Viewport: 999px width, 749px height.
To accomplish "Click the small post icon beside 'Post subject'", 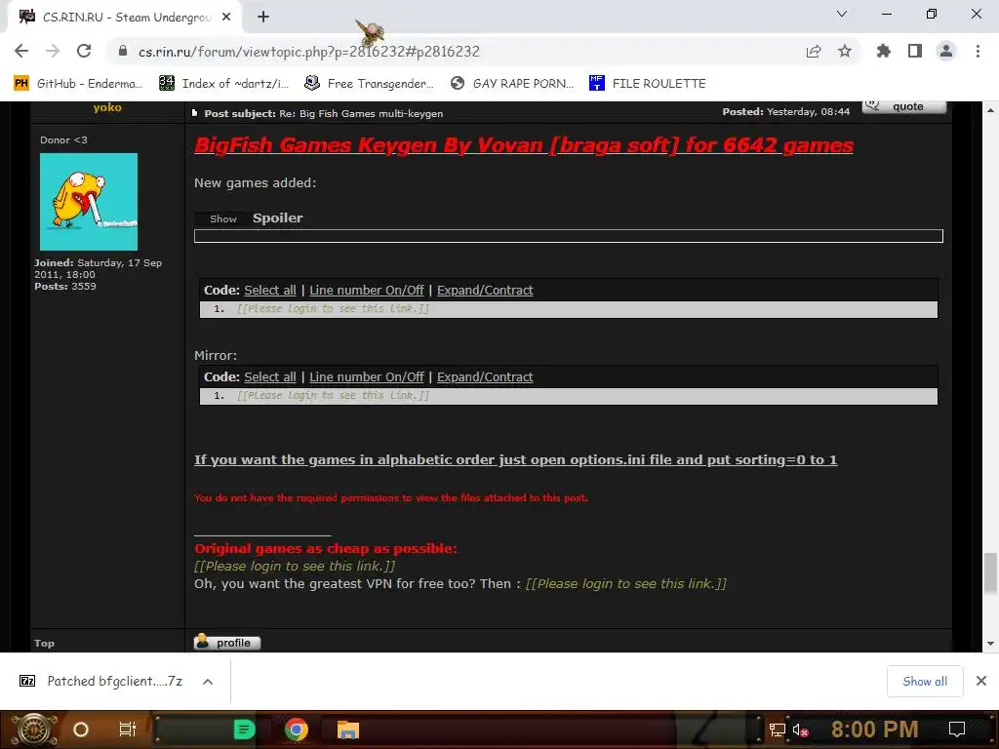I will [195, 113].
